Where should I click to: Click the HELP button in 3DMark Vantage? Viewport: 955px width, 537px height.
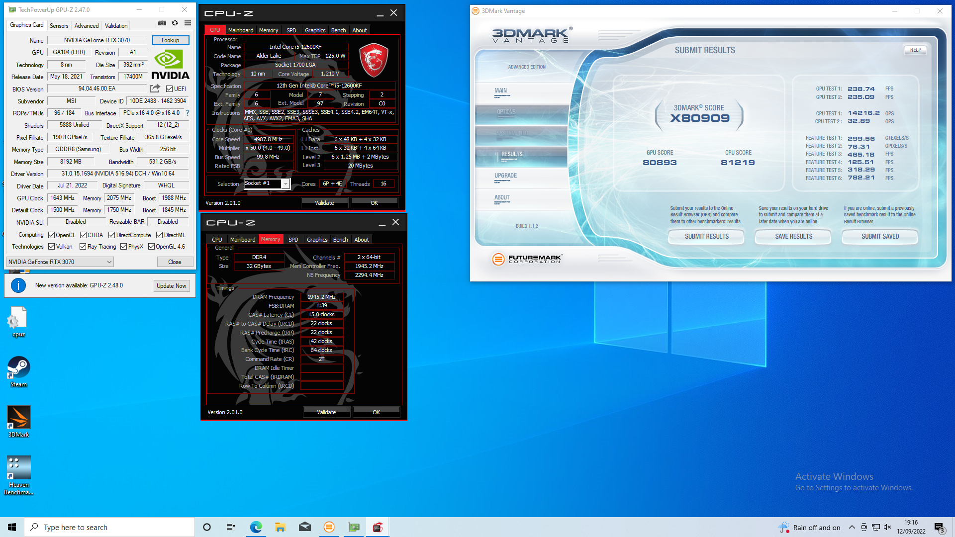coord(915,50)
